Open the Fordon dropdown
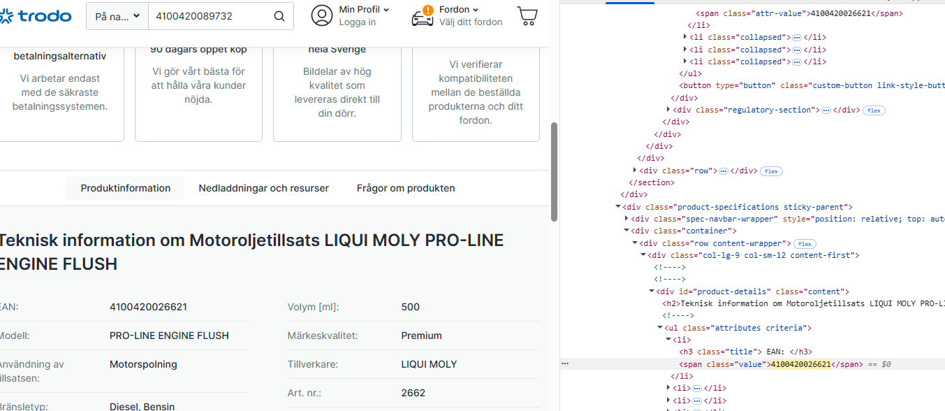Viewport: 945px width, 411px height. pyautogui.click(x=459, y=9)
